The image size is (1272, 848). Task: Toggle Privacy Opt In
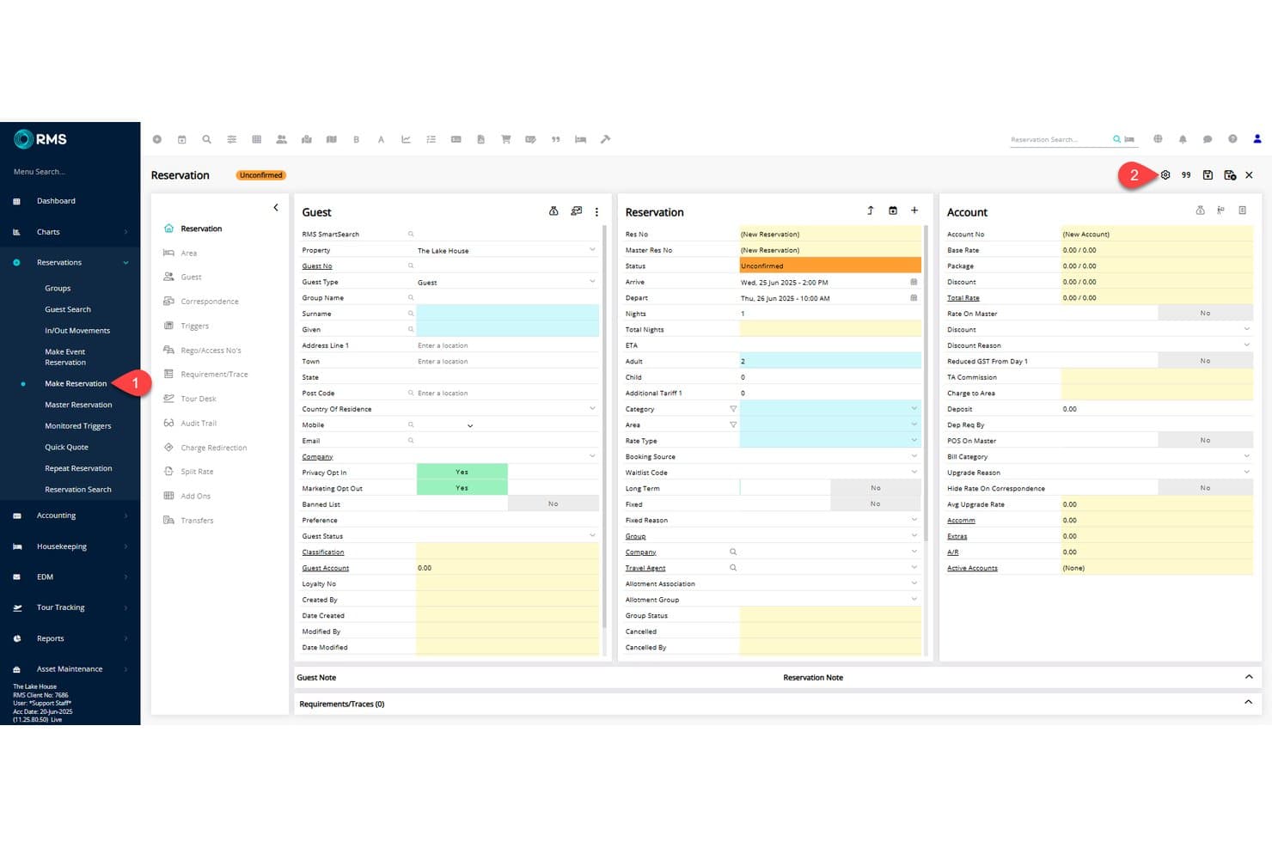pyautogui.click(x=462, y=473)
